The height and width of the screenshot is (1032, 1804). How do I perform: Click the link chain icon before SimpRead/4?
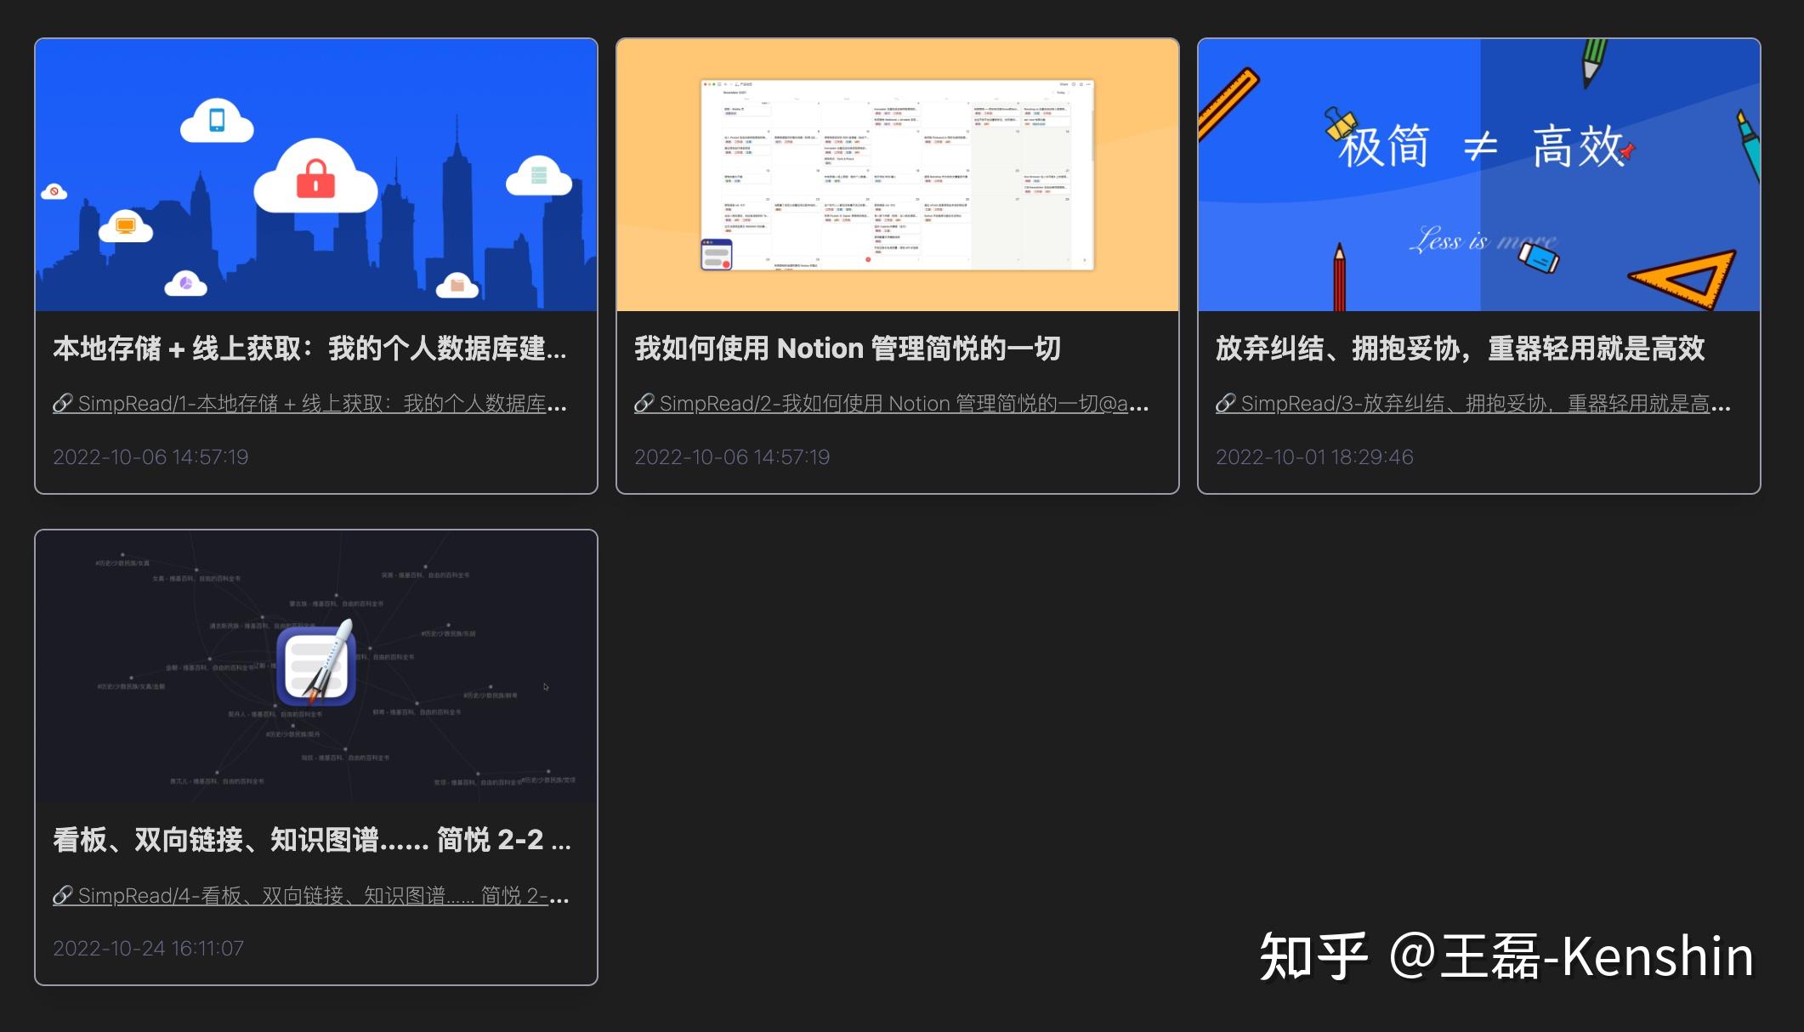[x=63, y=895]
